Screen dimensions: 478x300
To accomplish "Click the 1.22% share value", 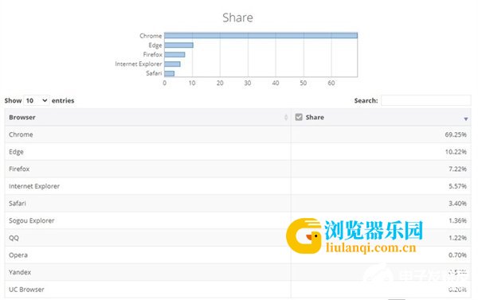I will 457,238.
